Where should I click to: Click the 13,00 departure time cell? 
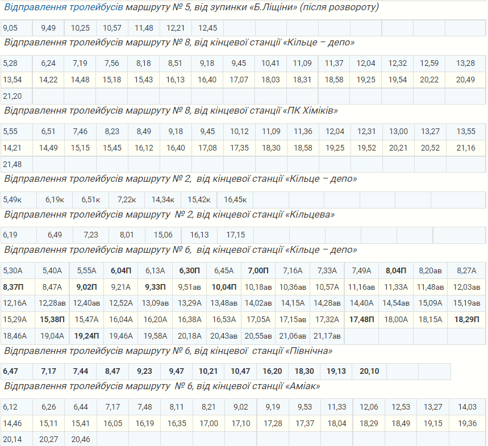point(398,132)
